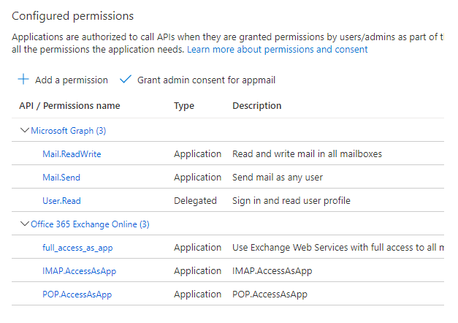The image size is (458, 323).
Task: Click the POP.AccessAsApp description cell
Action: coord(270,294)
